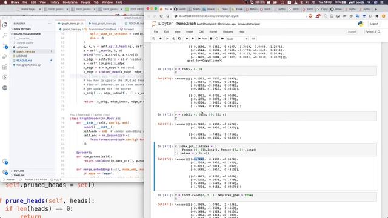Click the Trusted notebook indicator
388x218 pixels.
click(x=352, y=32)
